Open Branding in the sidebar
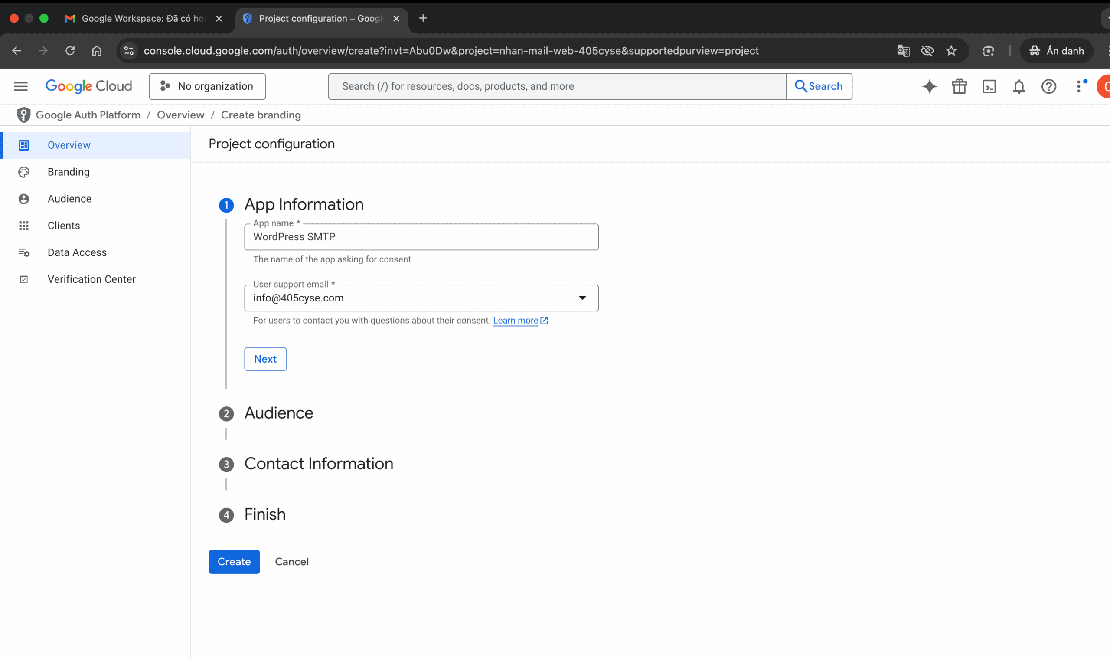Screen dimensions: 1110x658 96,172
